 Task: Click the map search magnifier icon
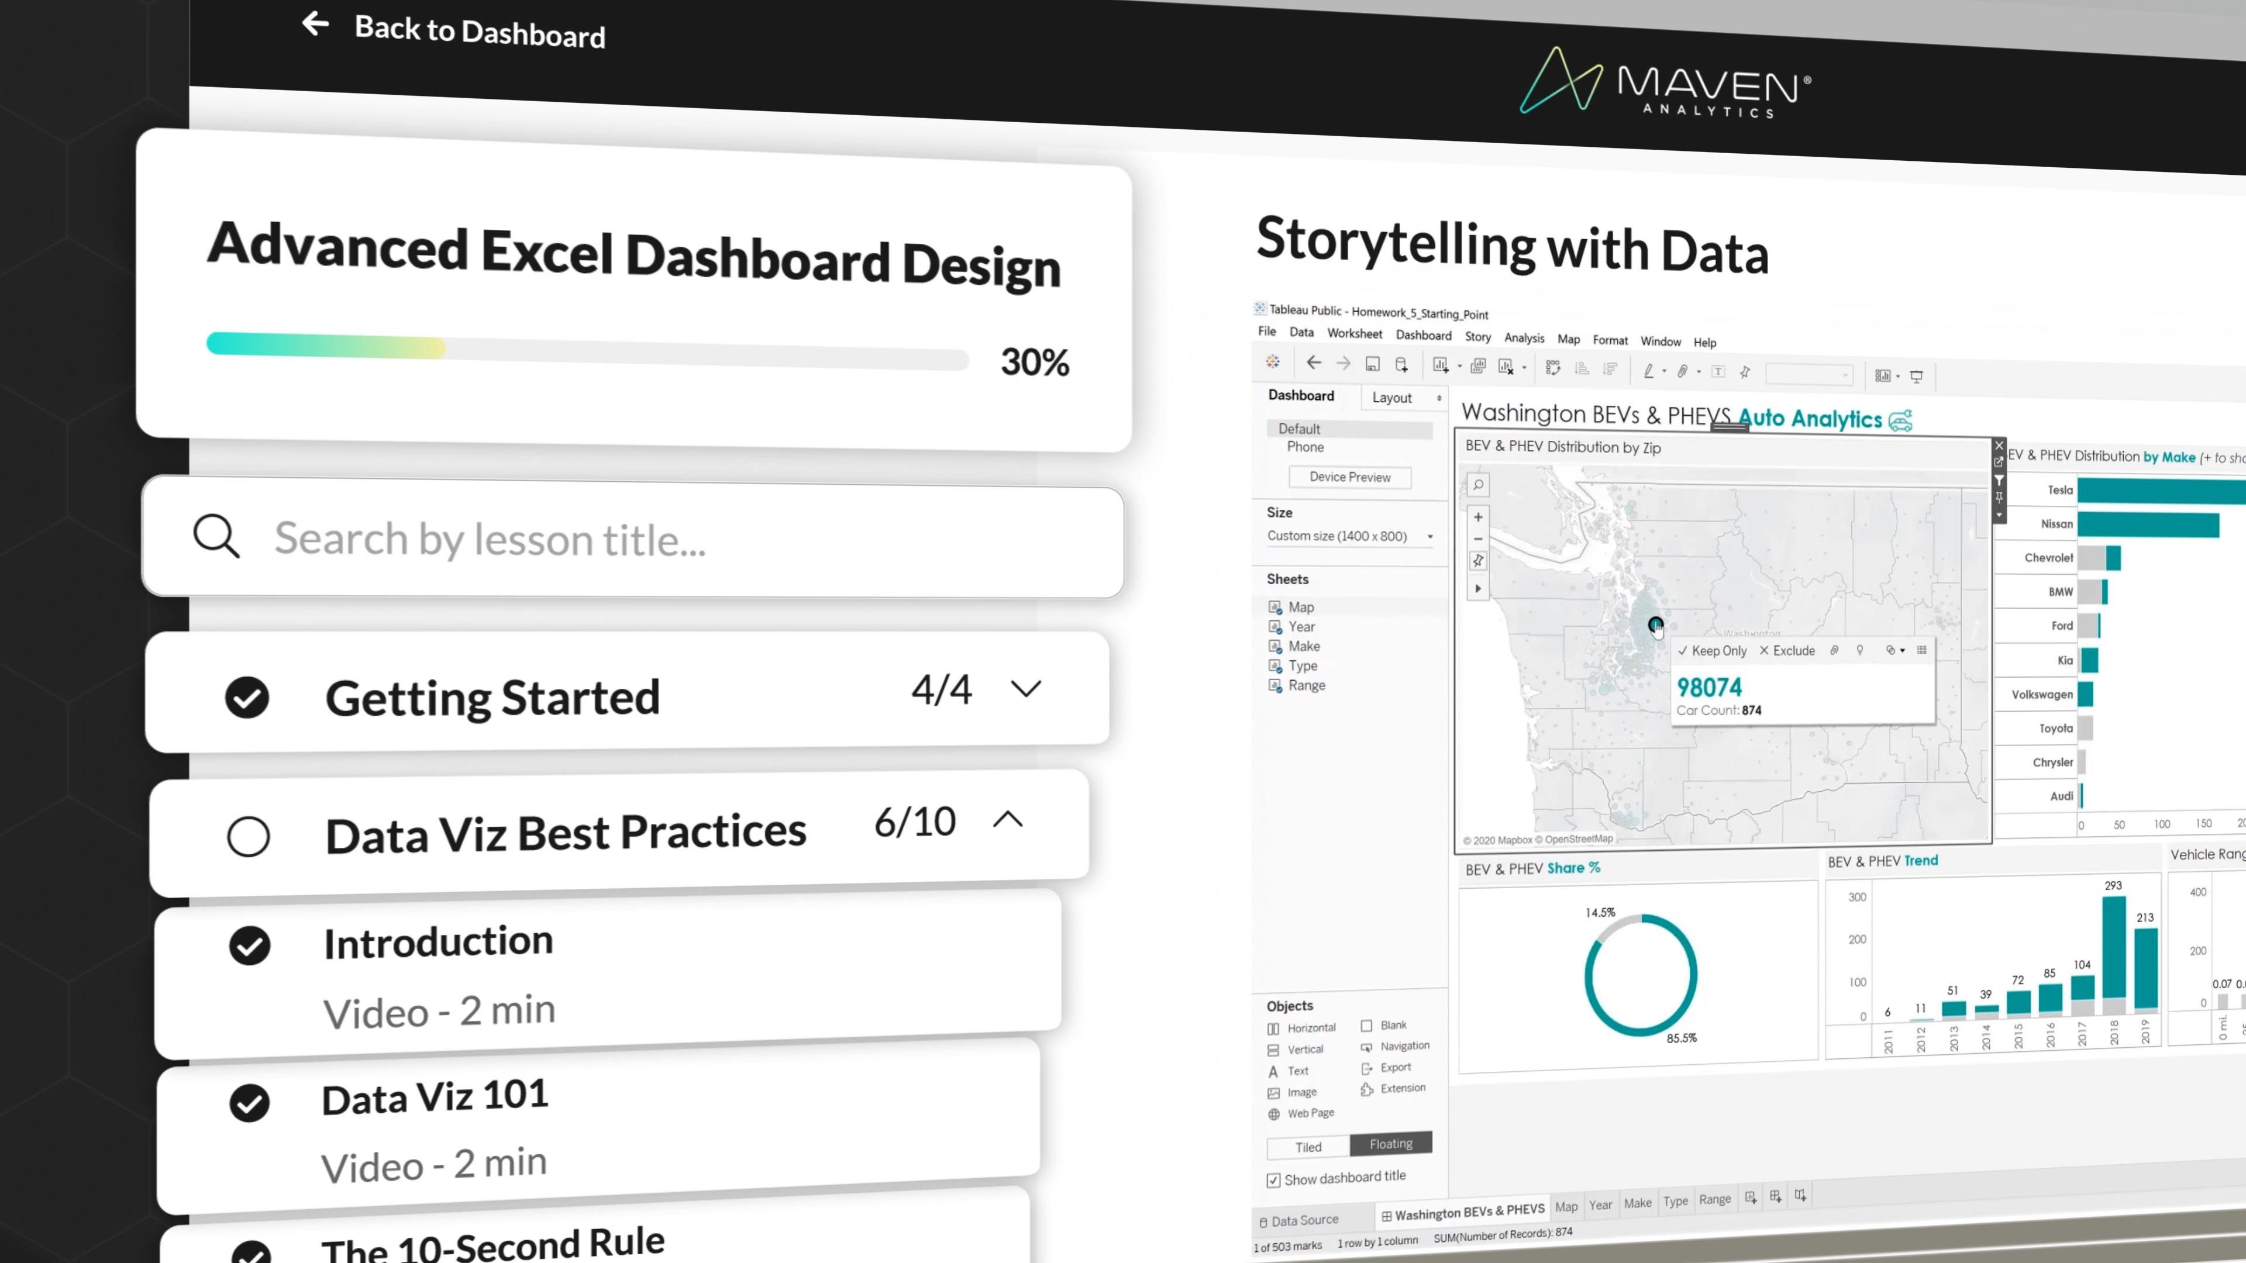click(x=1478, y=485)
